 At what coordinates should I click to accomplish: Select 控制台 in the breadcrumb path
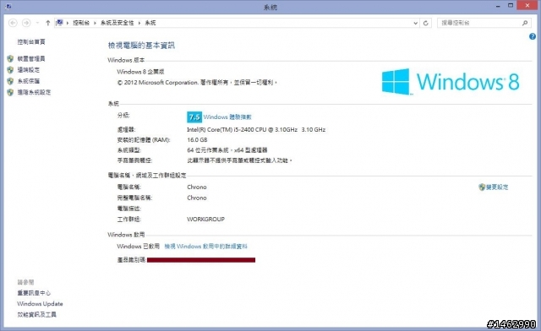click(81, 23)
